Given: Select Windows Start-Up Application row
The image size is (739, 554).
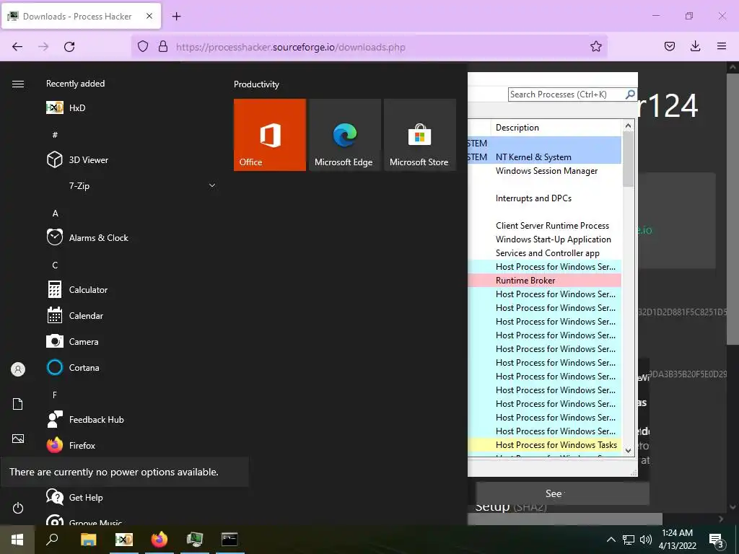Looking at the screenshot, I should 544,239.
